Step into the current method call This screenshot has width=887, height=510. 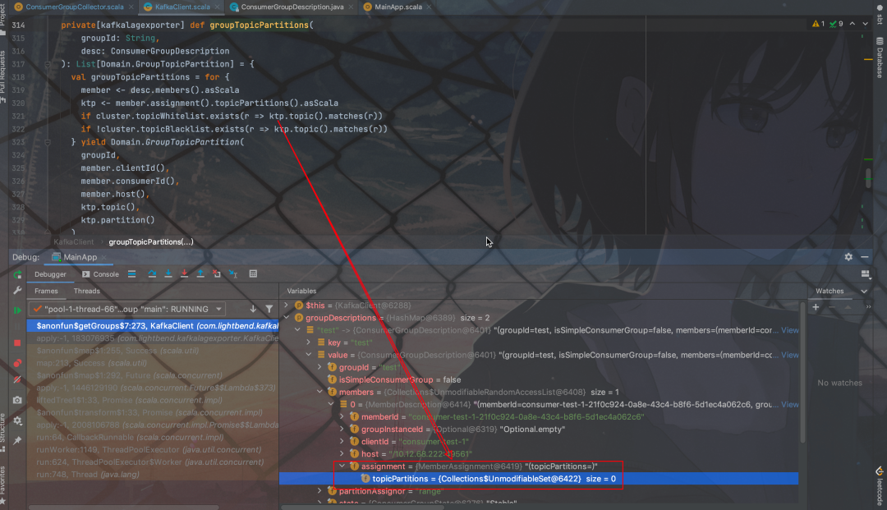pyautogui.click(x=168, y=273)
